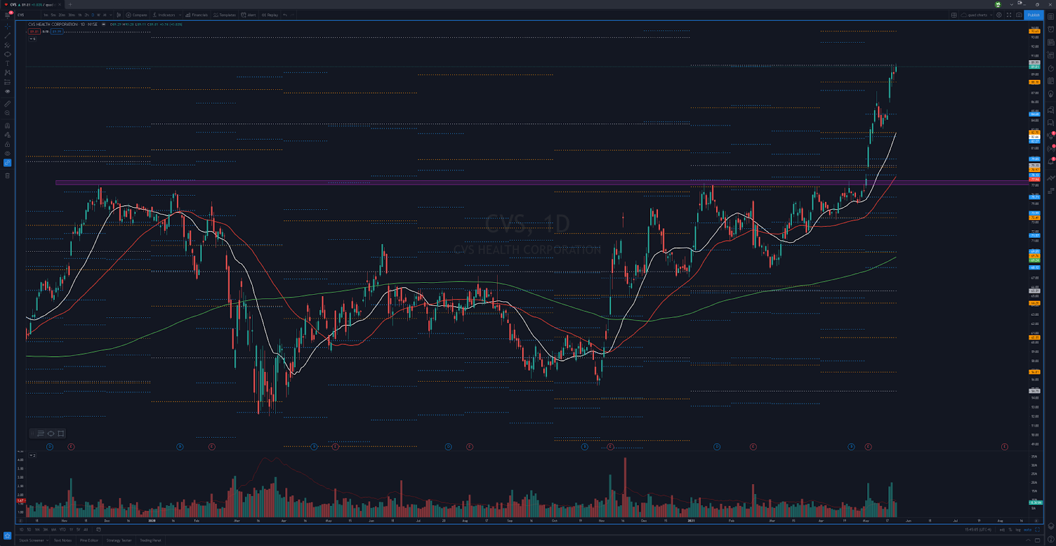Open the watchlist panel in right sidebar

(1051, 16)
